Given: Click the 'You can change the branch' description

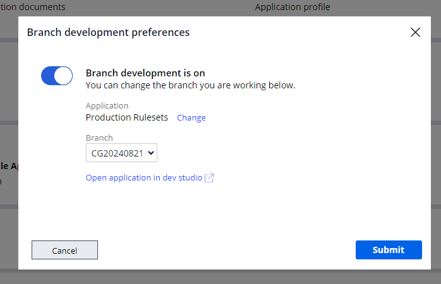Looking at the screenshot, I should 190,85.
